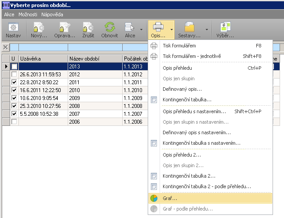Click the cell 10.6.2010 9:05:54

(43, 98)
